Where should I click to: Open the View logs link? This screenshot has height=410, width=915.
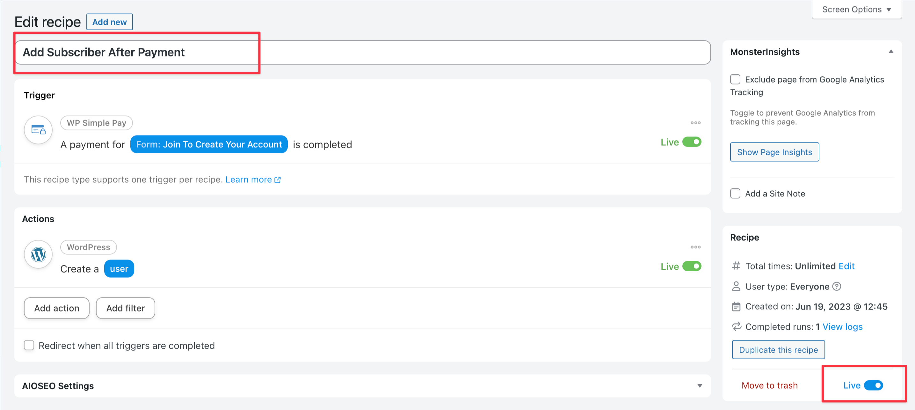[x=843, y=326]
